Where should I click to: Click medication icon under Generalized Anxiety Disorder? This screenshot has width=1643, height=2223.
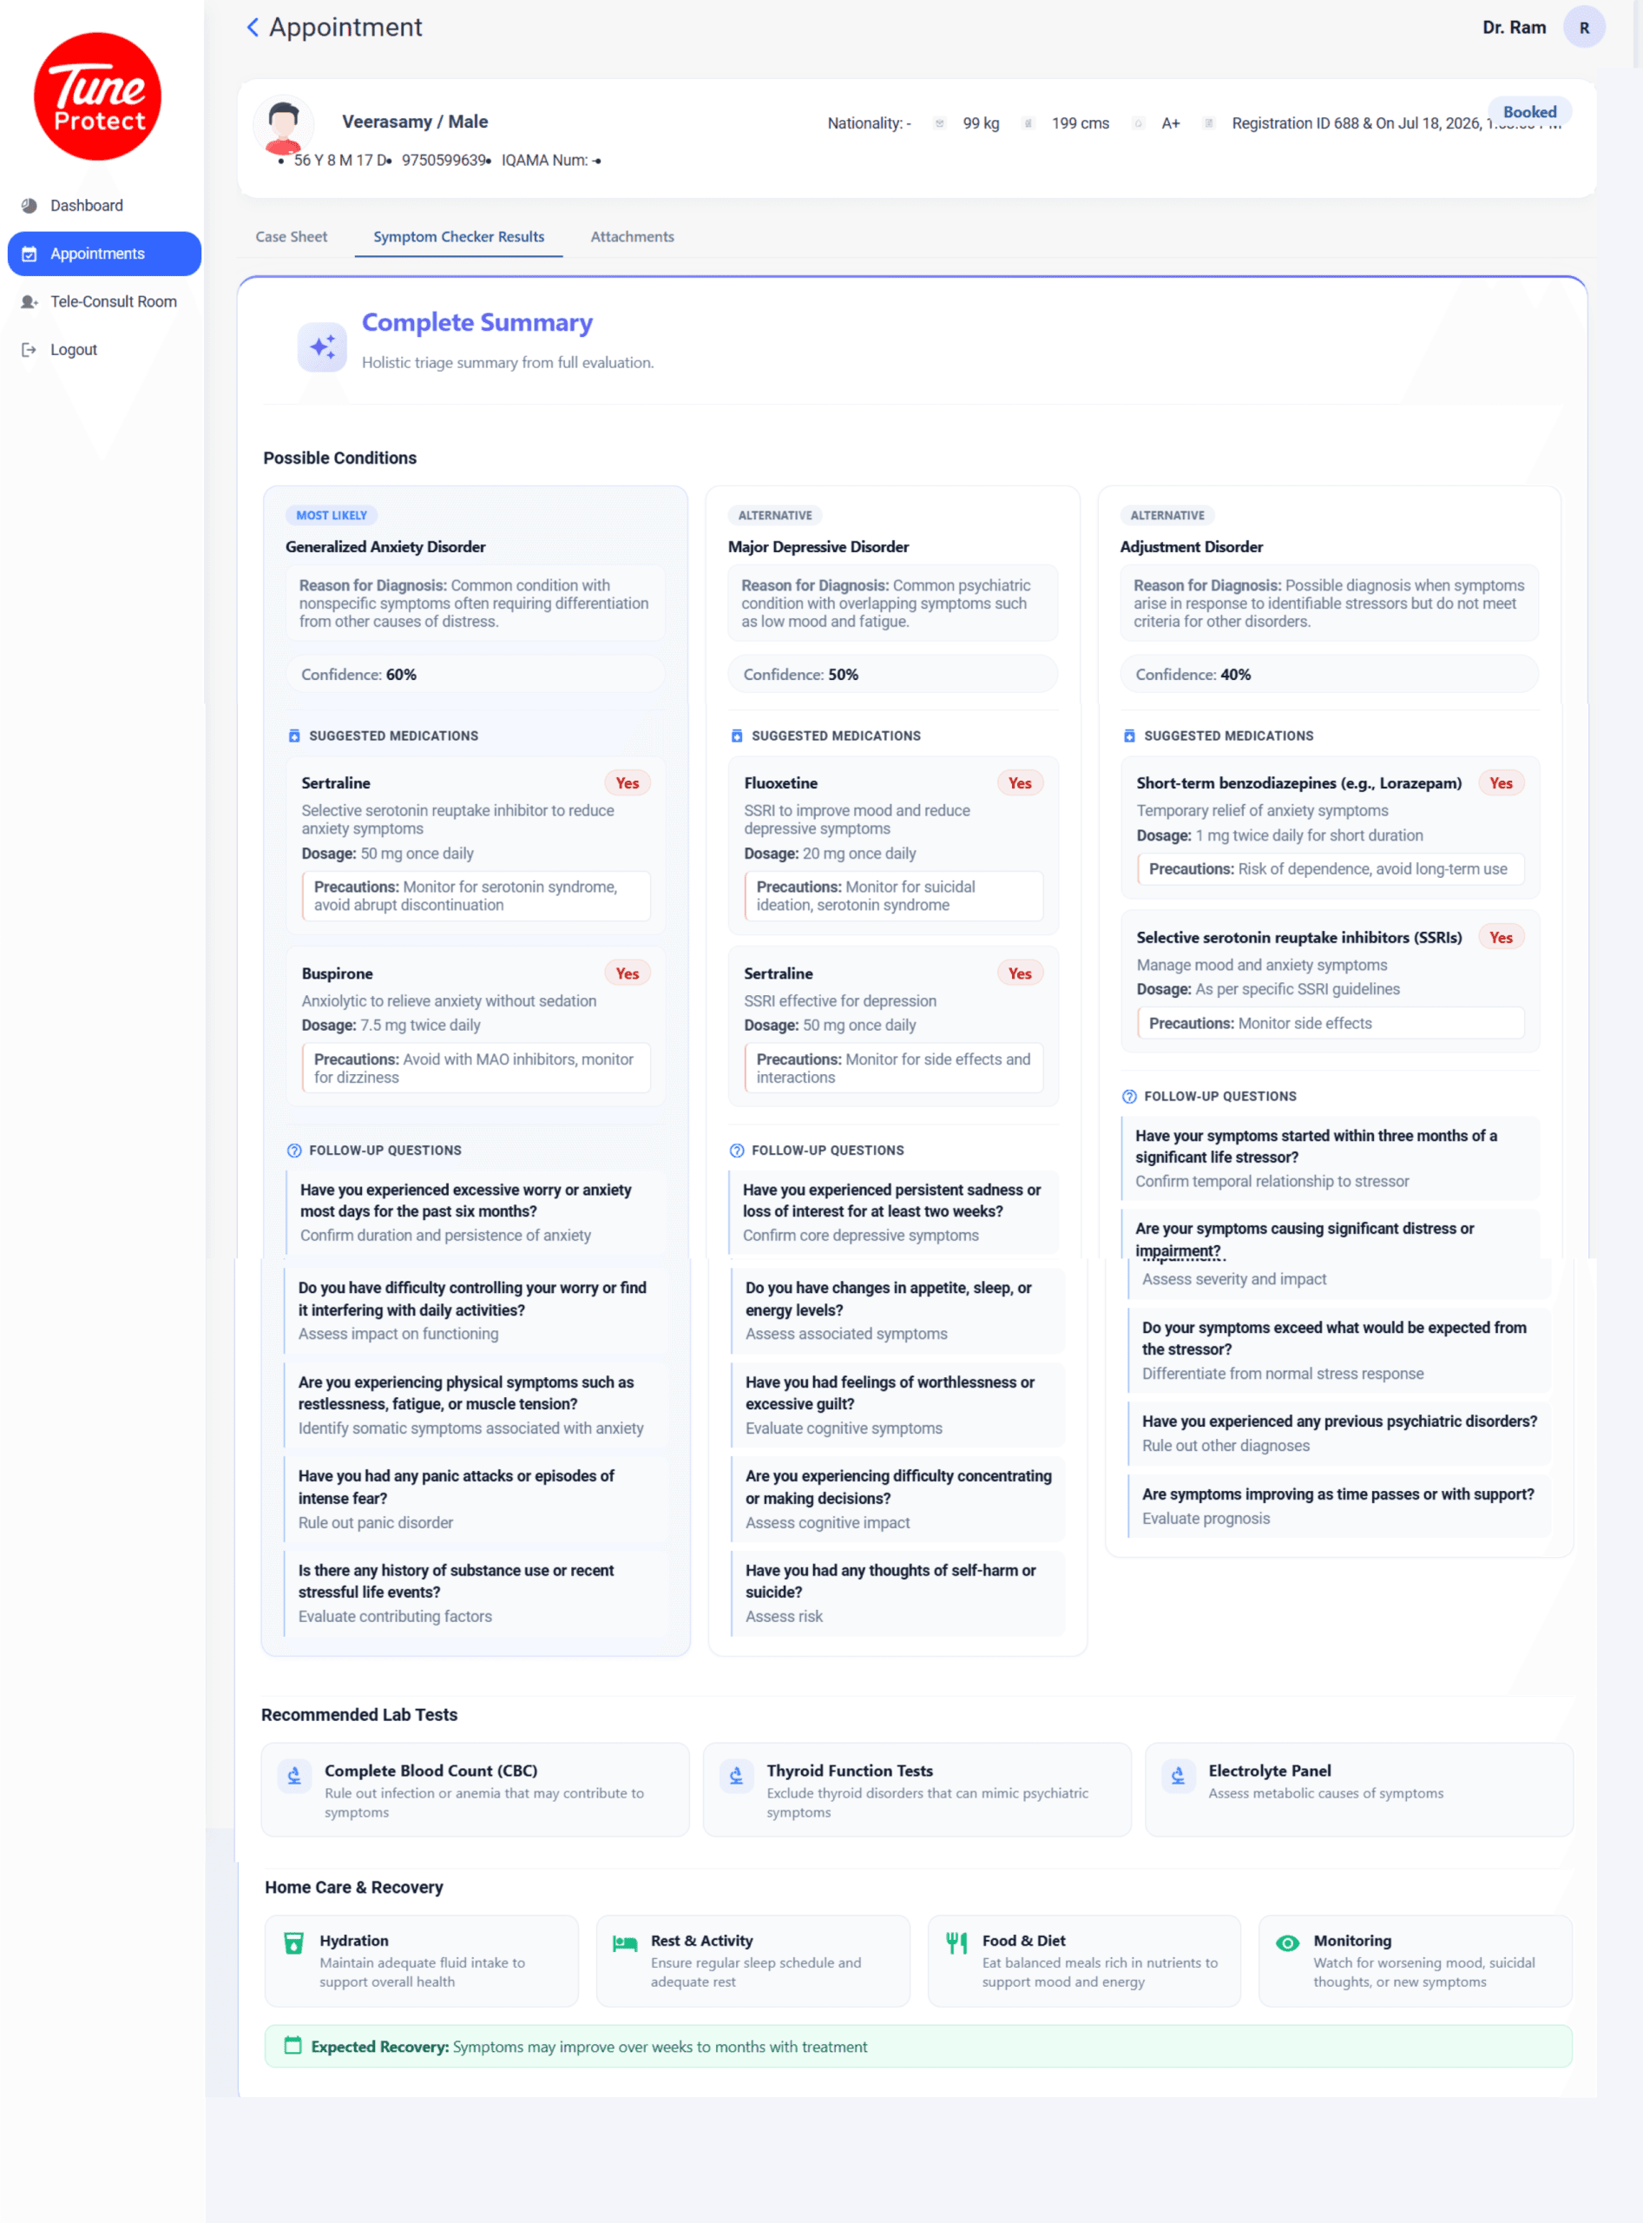click(293, 736)
